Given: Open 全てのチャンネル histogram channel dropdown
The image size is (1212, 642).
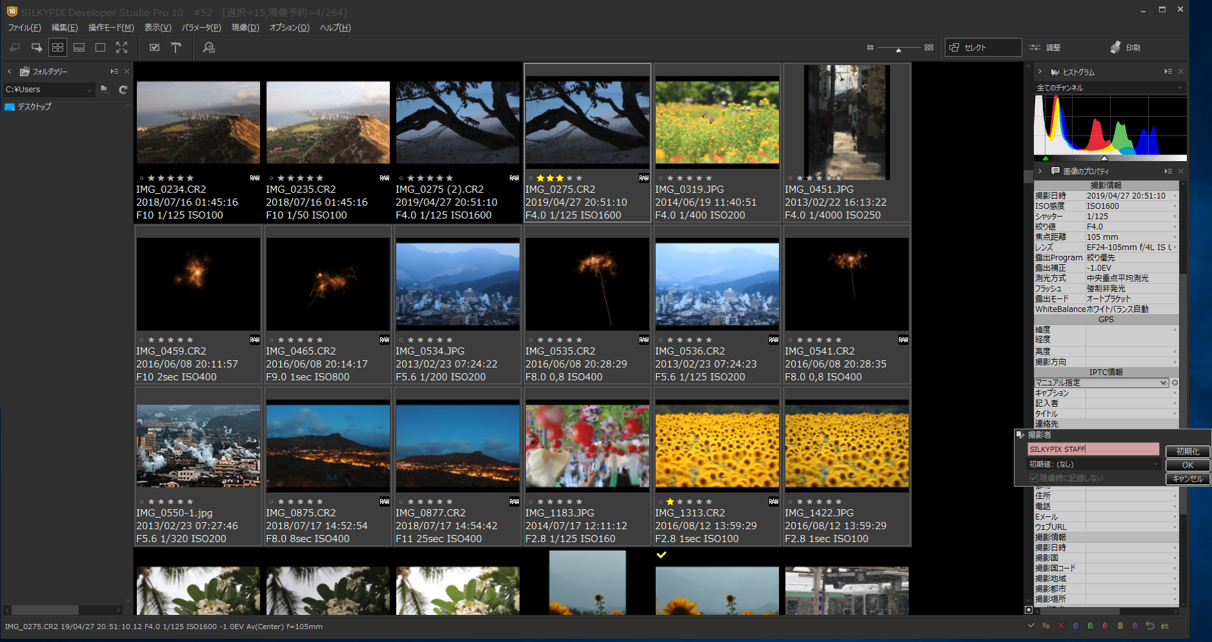Looking at the screenshot, I should click(1109, 88).
